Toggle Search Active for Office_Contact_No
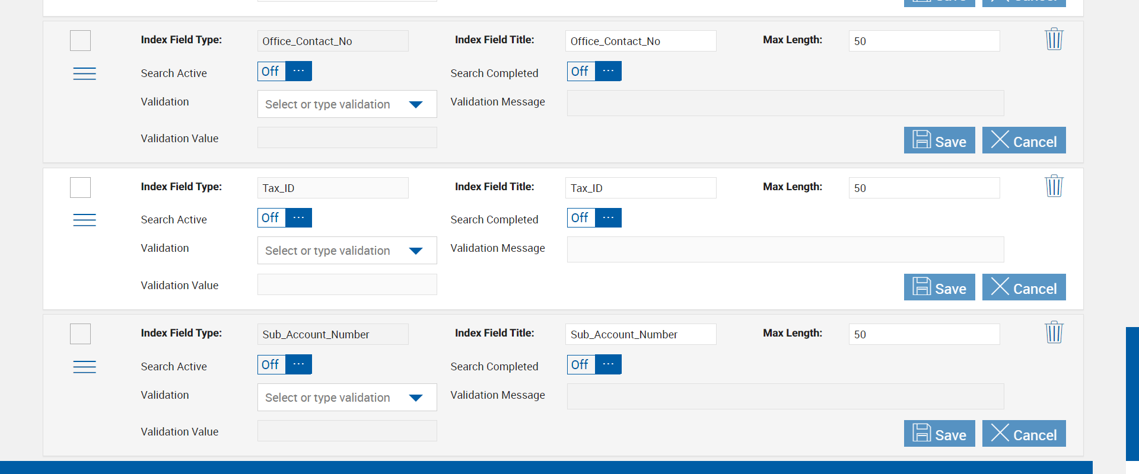Image resolution: width=1139 pixels, height=474 pixels. tap(285, 71)
